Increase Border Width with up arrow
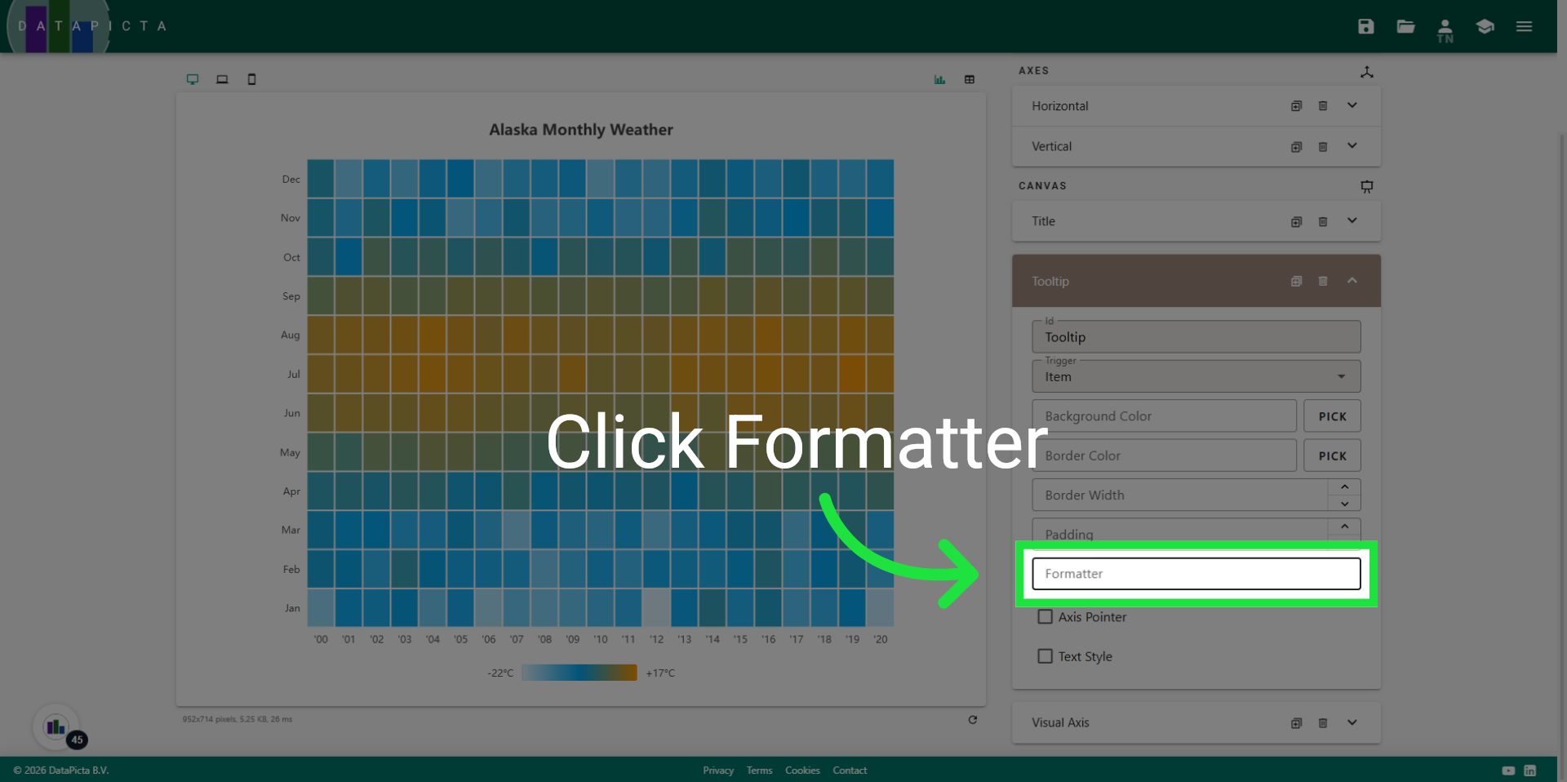 point(1344,487)
